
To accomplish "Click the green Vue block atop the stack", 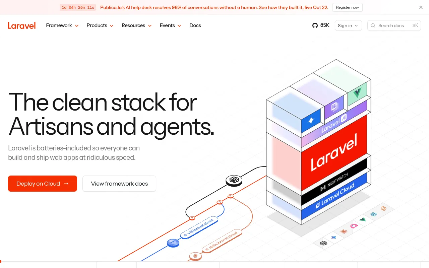I will click(x=357, y=92).
